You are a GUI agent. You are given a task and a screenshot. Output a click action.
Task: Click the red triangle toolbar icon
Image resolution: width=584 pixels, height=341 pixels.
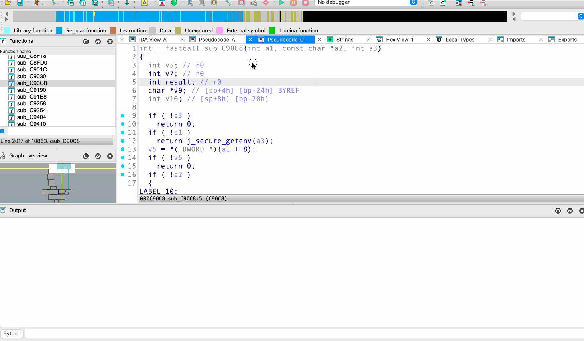click(162, 2)
